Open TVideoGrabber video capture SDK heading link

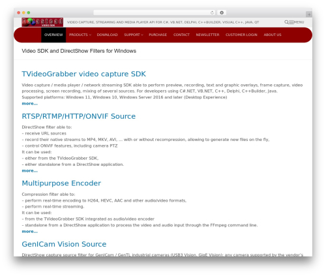83,74
